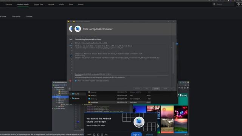Open the Android view dropdown in project panel

pos(58,85)
